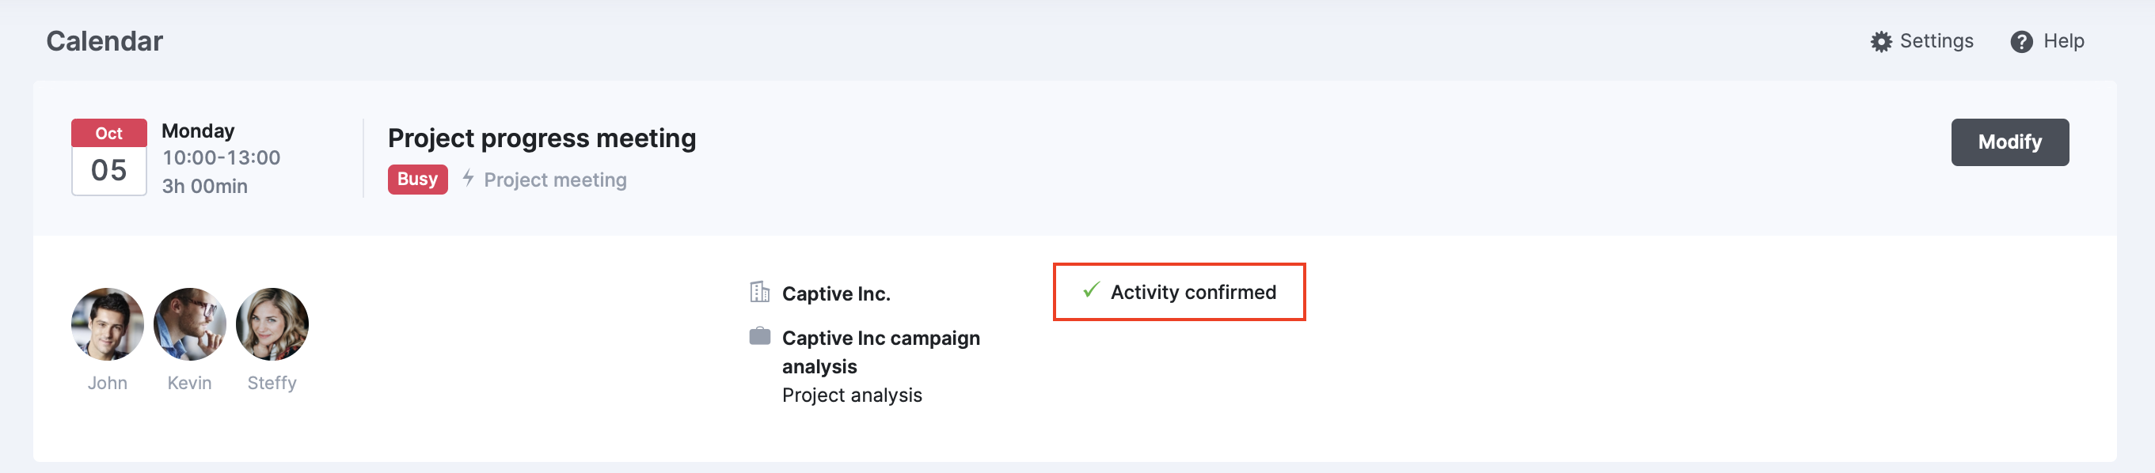Viewport: 2155px width, 473px height.
Task: Open the Captive Inc. company link
Action: [x=836, y=294]
